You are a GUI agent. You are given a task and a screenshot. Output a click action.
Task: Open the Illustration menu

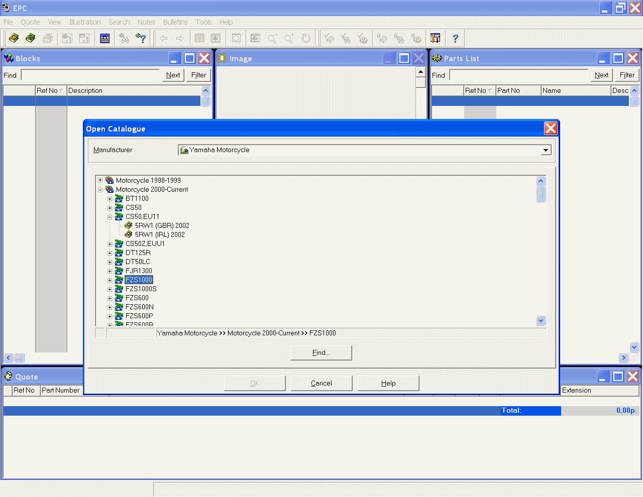[85, 22]
